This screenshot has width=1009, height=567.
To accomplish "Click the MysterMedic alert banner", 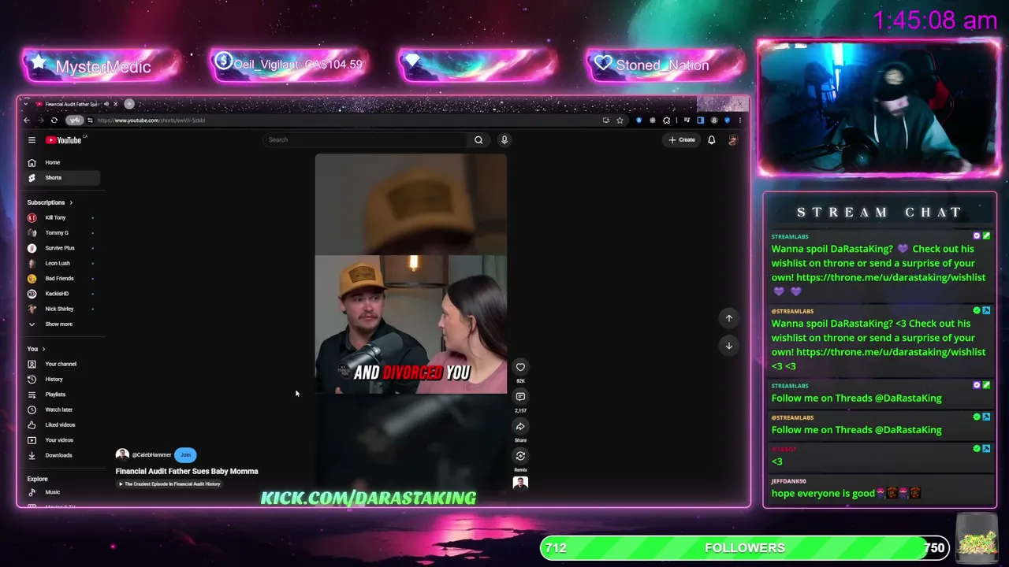I will pyautogui.click(x=101, y=65).
